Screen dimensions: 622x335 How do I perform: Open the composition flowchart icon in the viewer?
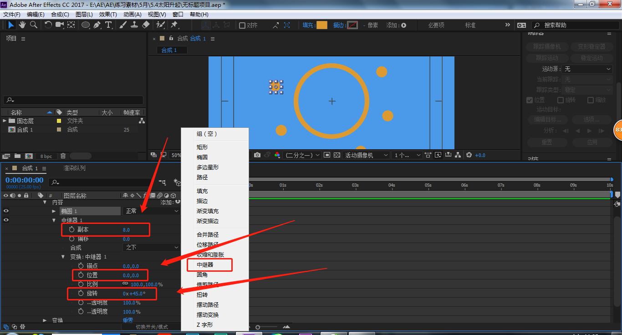pos(458,155)
